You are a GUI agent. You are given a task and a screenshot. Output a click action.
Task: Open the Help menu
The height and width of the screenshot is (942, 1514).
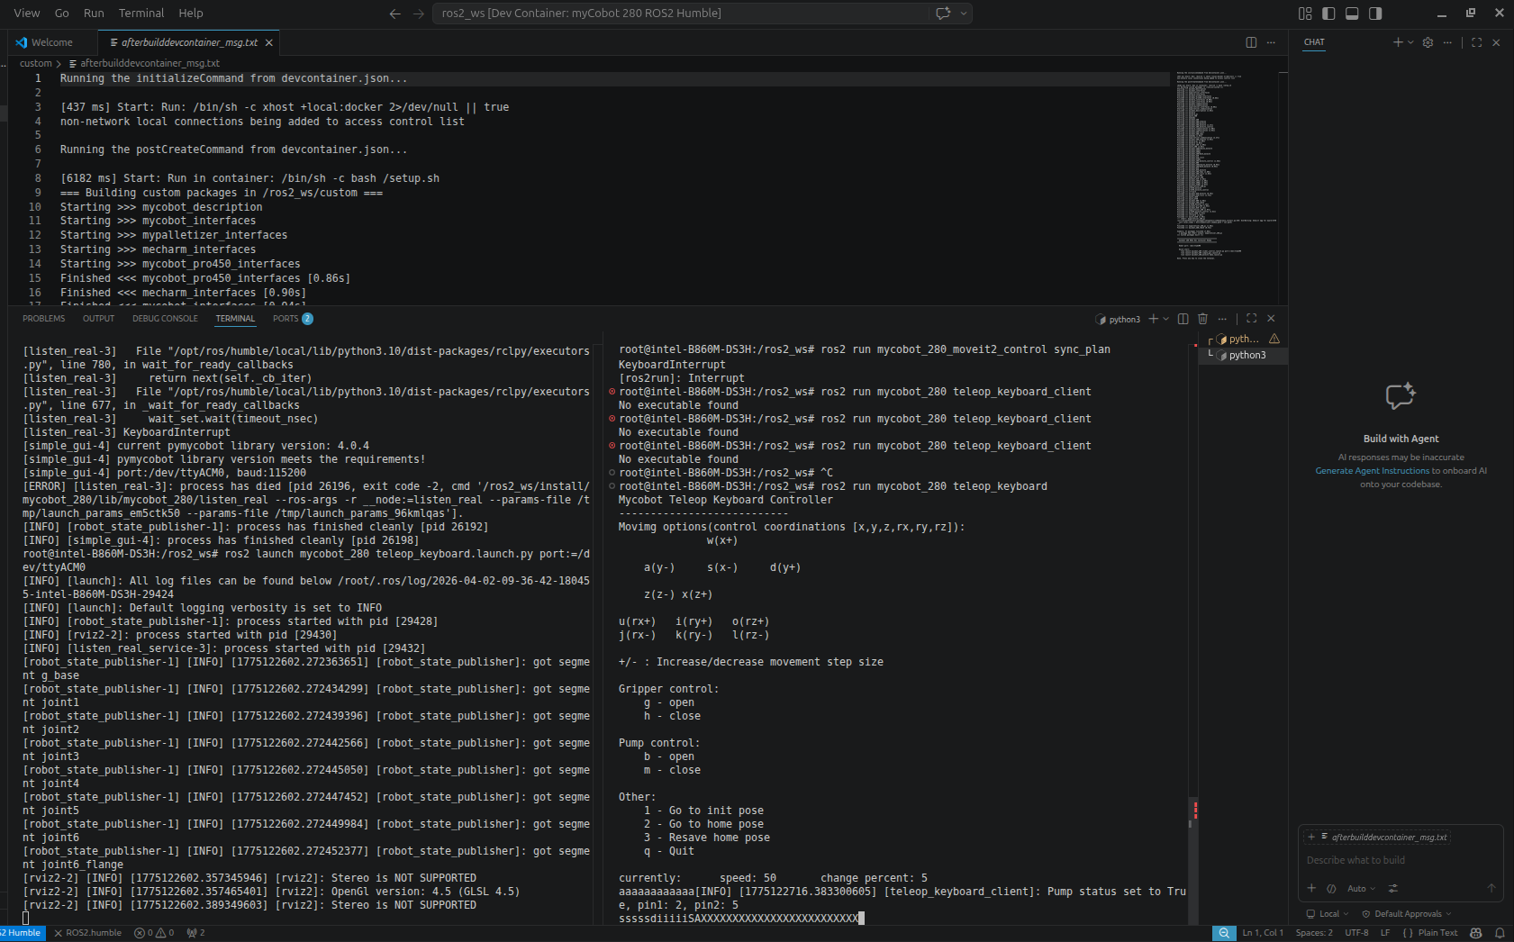click(x=191, y=14)
